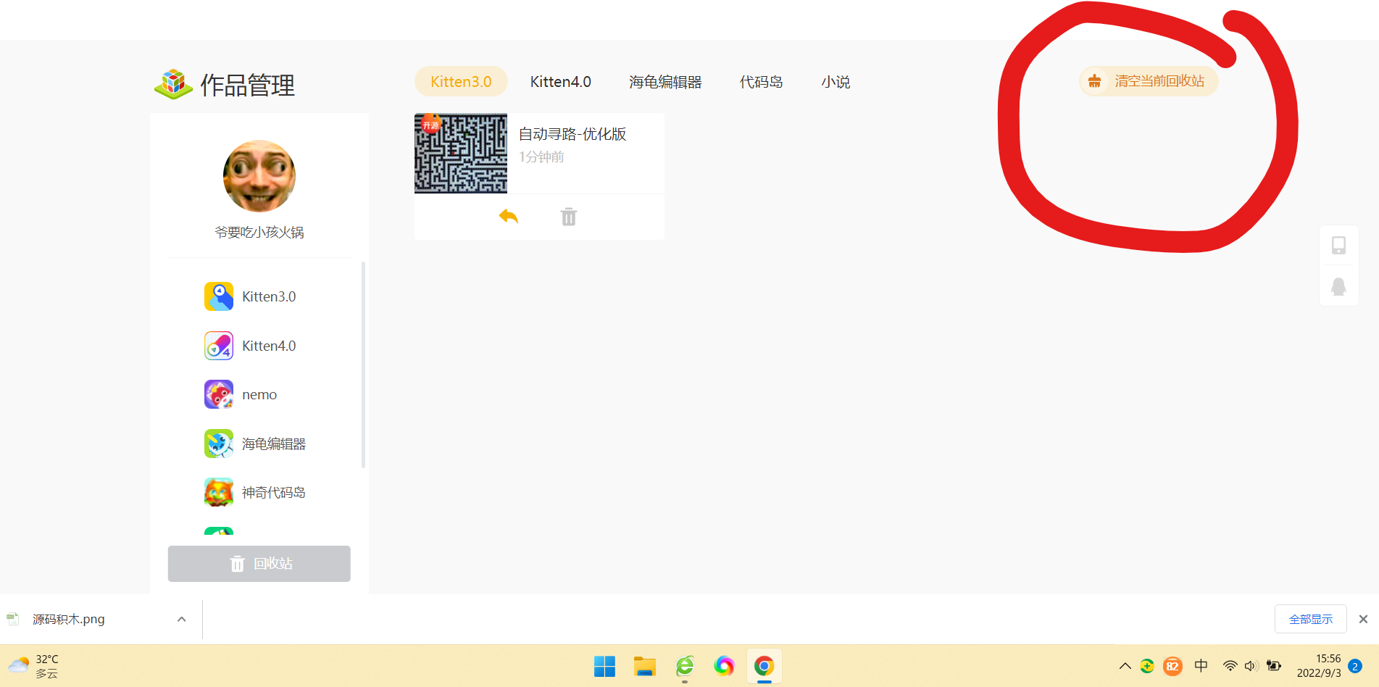
Task: Click the sidebar list scrollbar
Action: 363,365
